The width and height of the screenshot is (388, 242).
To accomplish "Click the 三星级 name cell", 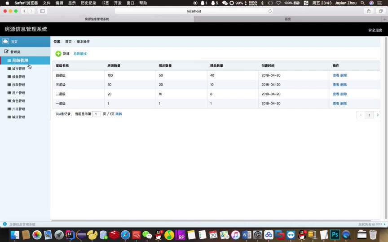I will (61, 85).
